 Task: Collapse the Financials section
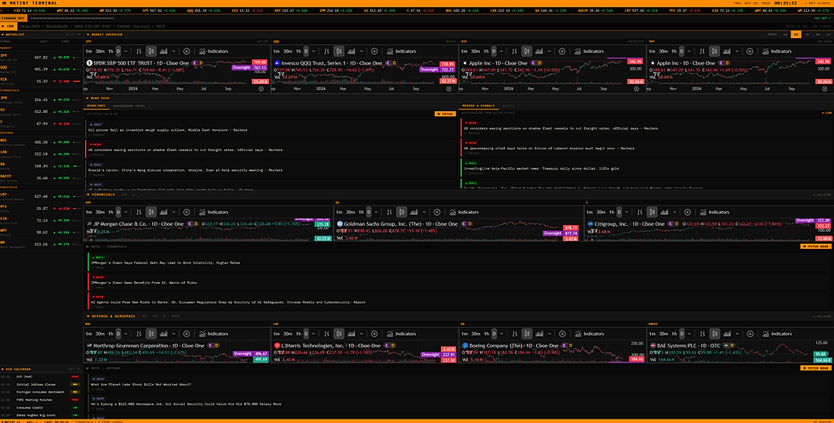click(822, 195)
